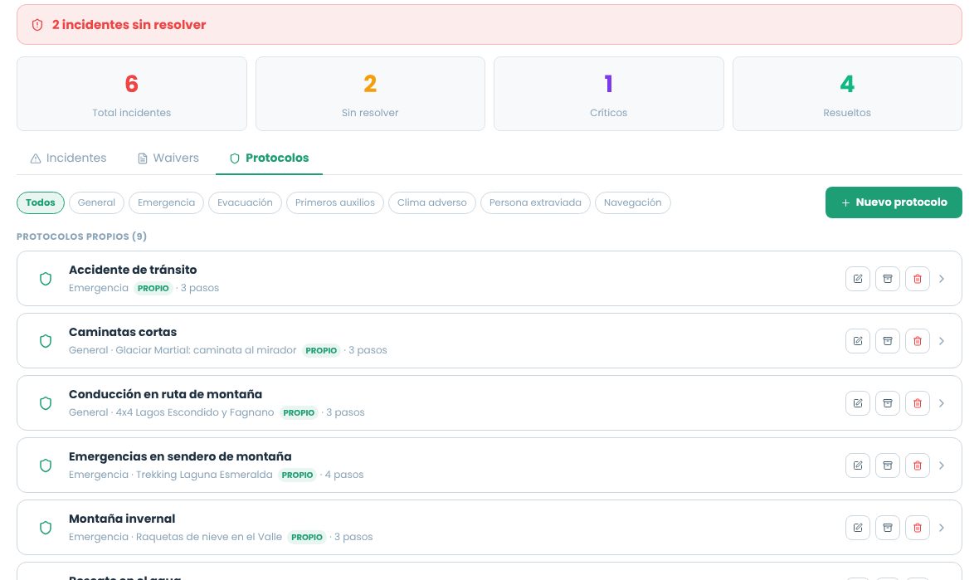Open the Sin resolver stats card
Screen dimensions: 979x580
pyautogui.click(x=370, y=94)
